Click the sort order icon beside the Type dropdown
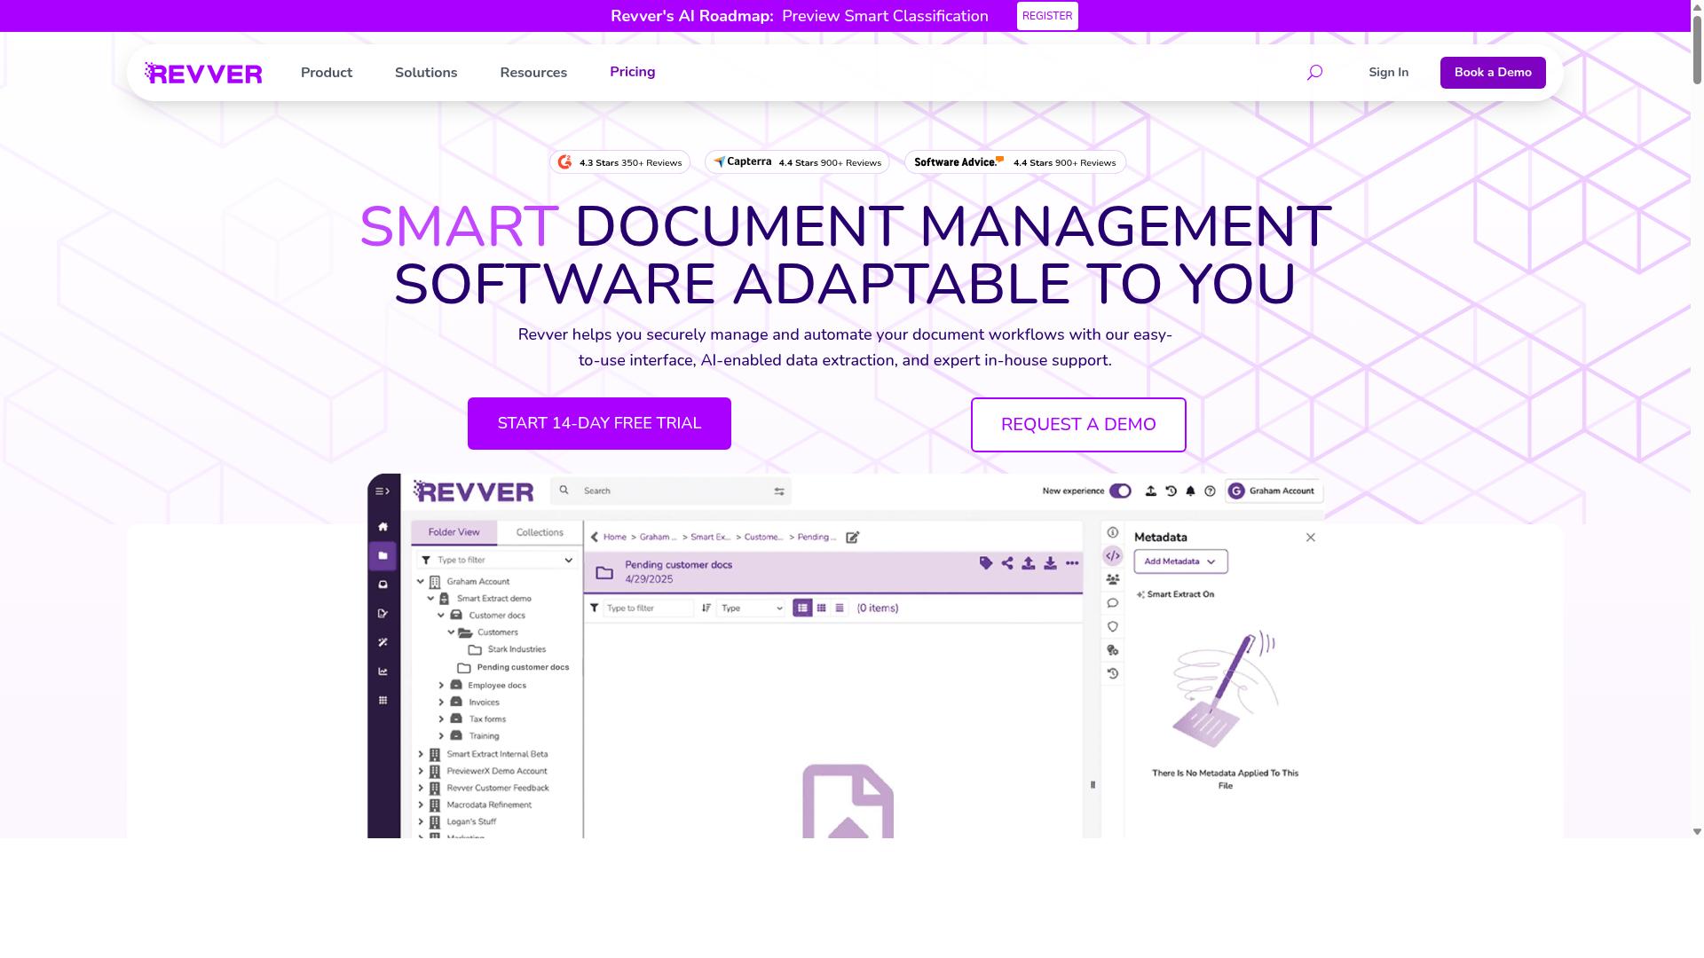This screenshot has height=958, width=1704. coord(706,609)
